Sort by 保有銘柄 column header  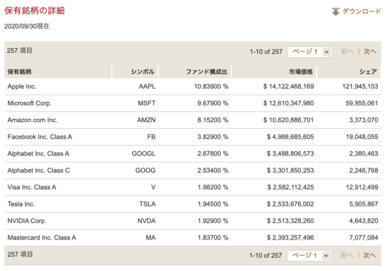[19, 72]
